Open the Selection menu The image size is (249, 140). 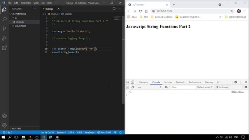pos(26,3)
